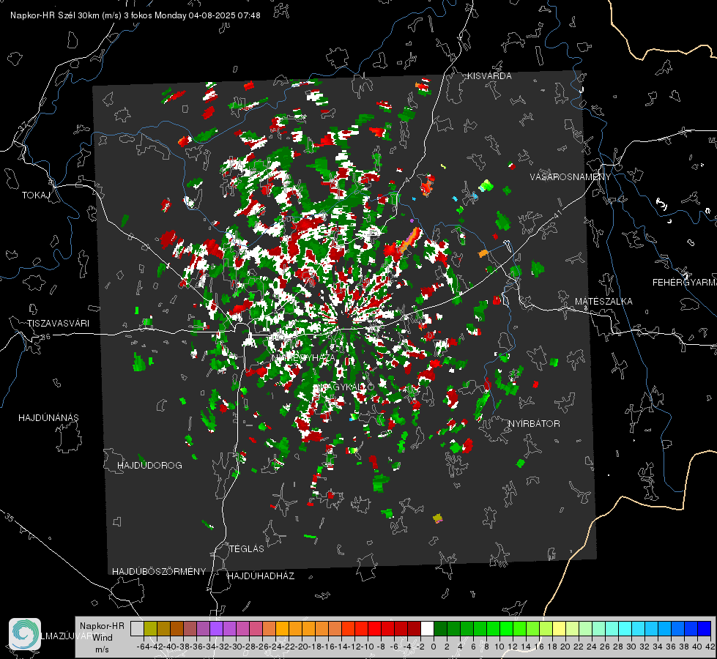Select the NYÍRBÁTOR label
Viewport: 717px width, 659px height.
(x=534, y=424)
